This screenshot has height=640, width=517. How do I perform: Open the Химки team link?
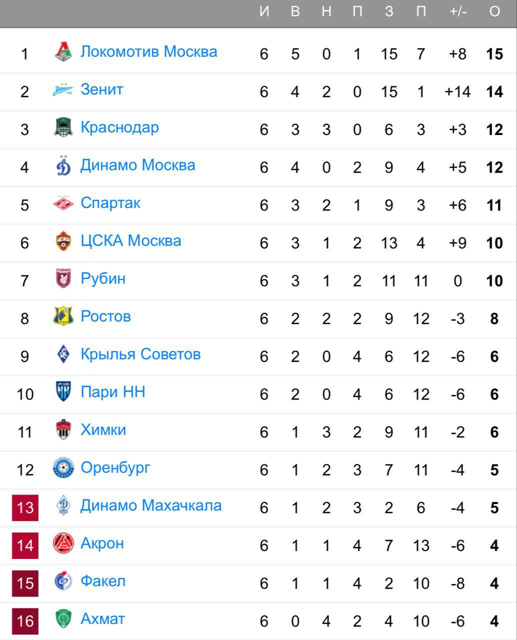[103, 430]
